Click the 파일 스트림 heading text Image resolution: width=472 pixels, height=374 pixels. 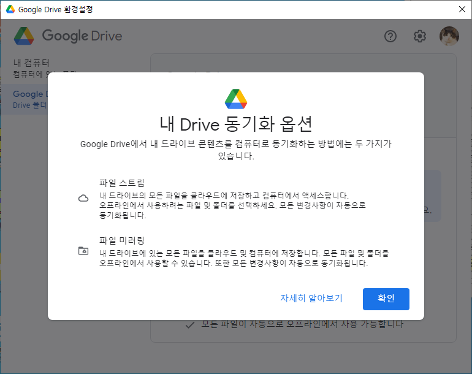[122, 183]
